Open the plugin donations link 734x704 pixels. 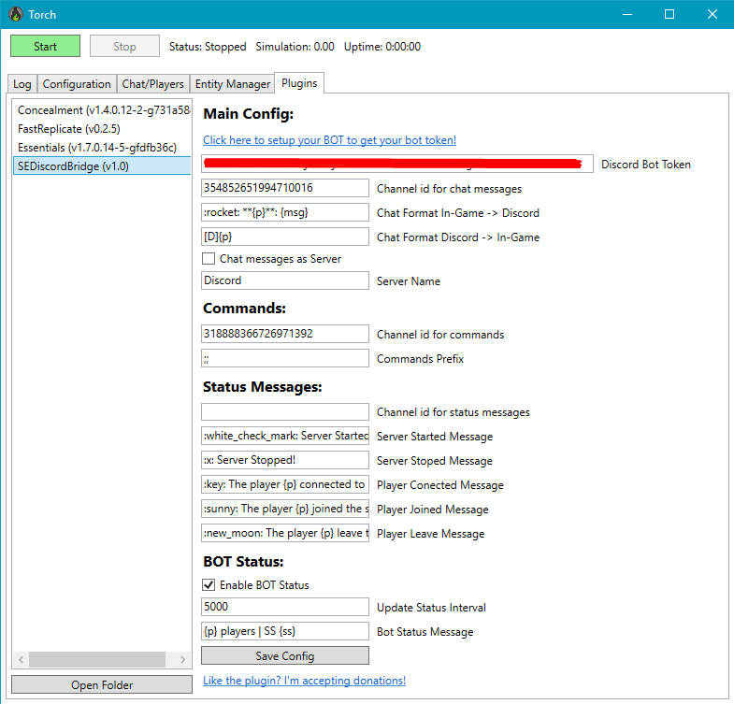pyautogui.click(x=304, y=680)
